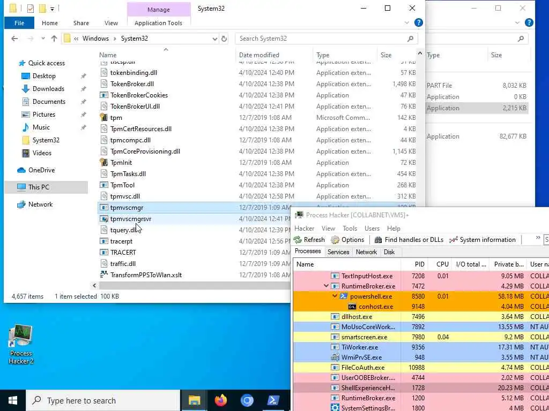The height and width of the screenshot is (411, 549).
Task: Open Options in Process Hacker toolbar
Action: (347, 239)
